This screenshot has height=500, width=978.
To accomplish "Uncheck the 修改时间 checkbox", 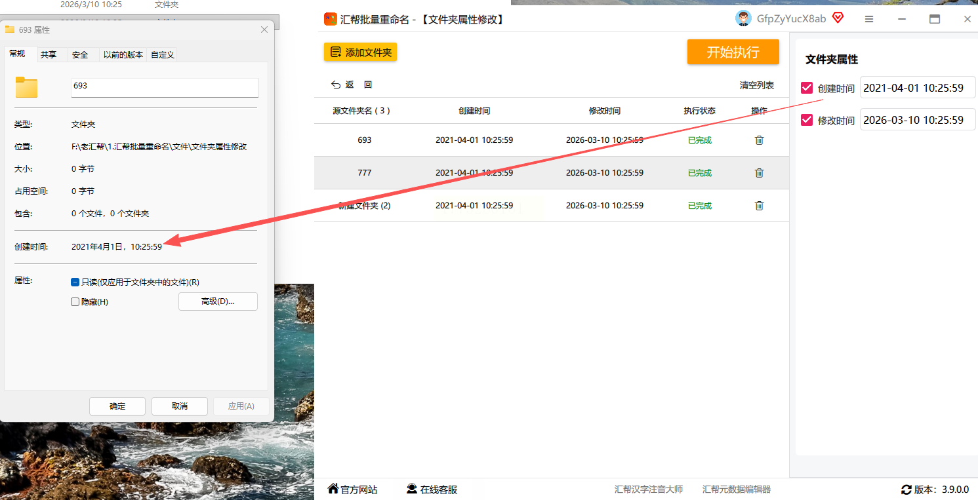I will (807, 120).
